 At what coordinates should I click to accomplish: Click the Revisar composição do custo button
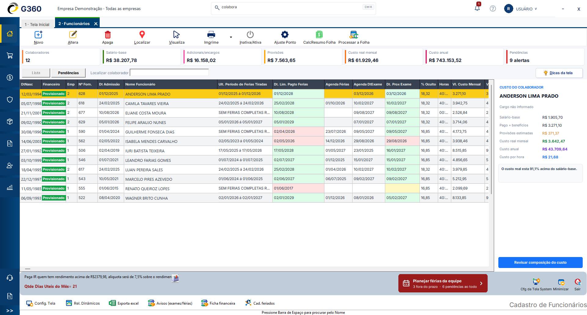click(x=540, y=262)
